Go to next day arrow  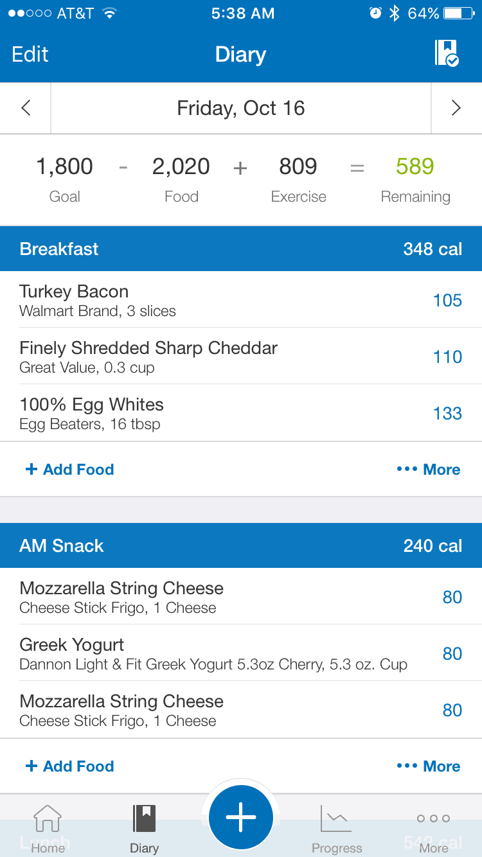click(x=456, y=108)
